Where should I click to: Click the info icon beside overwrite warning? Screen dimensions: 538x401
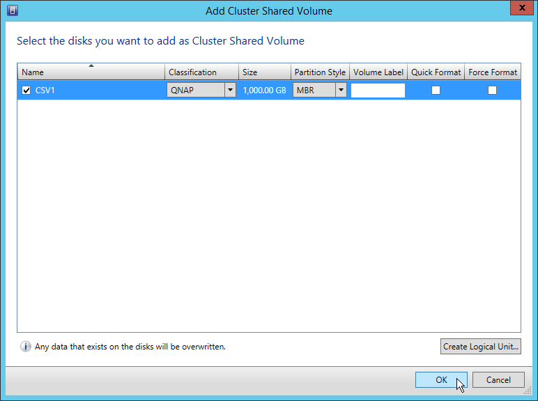(x=26, y=346)
